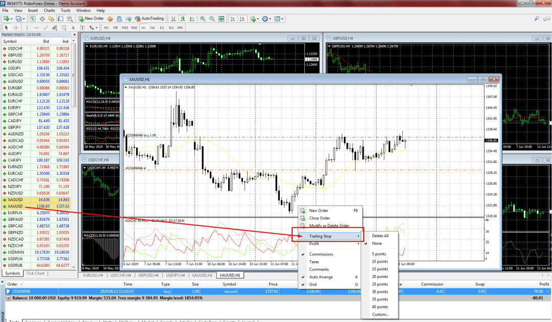
Task: Close the Market Watch panel
Action: pos(74,34)
